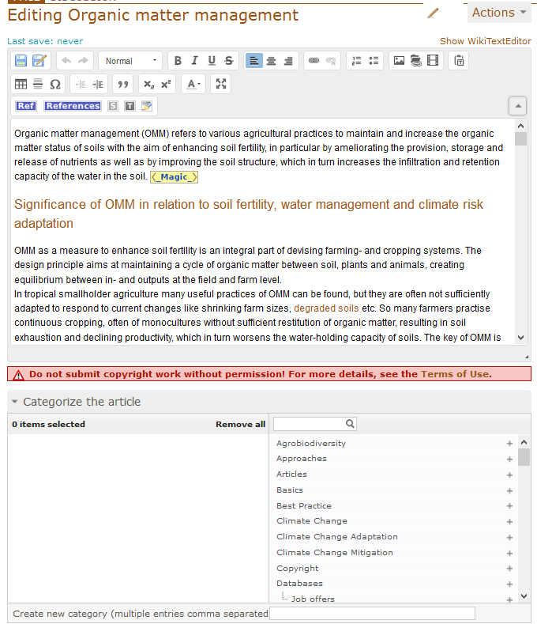Collapse the Categorize the article section
The width and height of the screenshot is (537, 624).
pos(15,402)
